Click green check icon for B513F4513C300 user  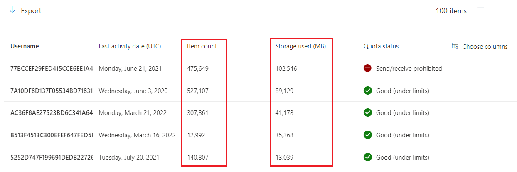(x=367, y=135)
